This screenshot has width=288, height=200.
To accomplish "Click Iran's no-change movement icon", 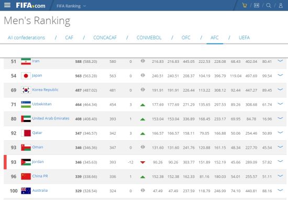I will (143, 61).
